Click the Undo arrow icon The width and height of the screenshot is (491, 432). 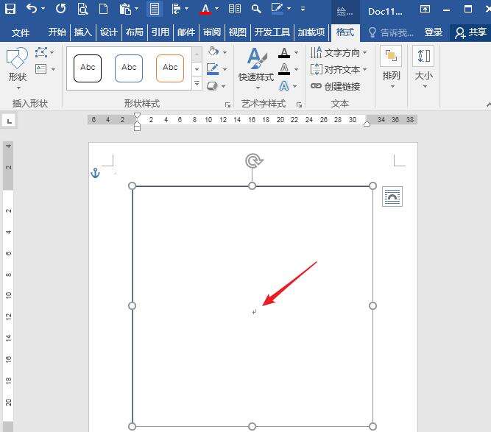point(31,10)
